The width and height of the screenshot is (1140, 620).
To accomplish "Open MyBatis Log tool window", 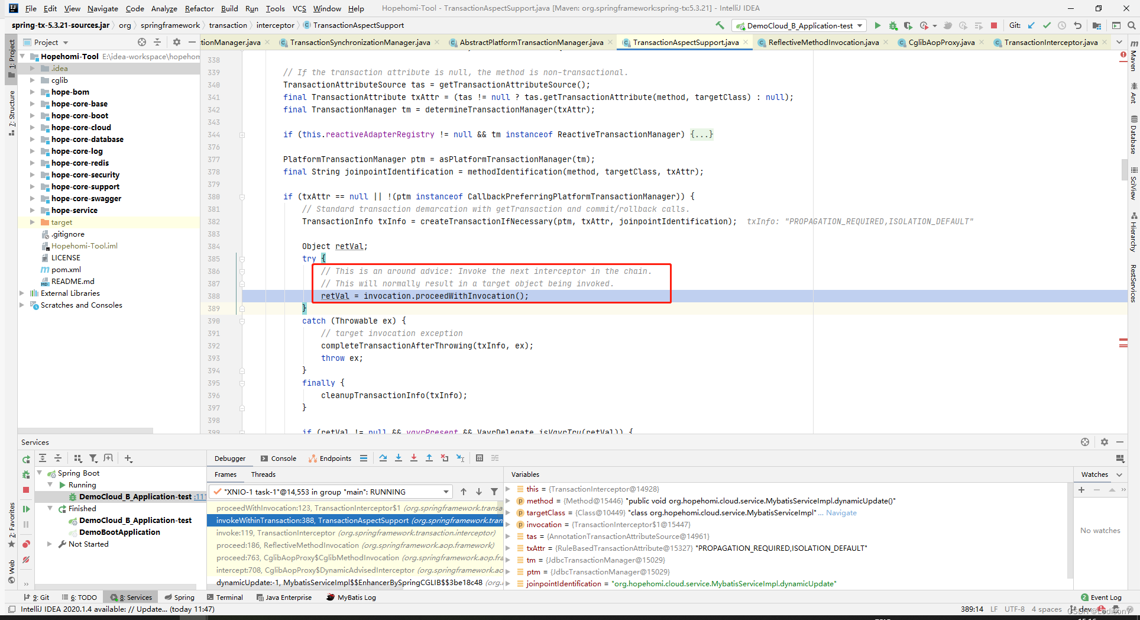I will [351, 597].
